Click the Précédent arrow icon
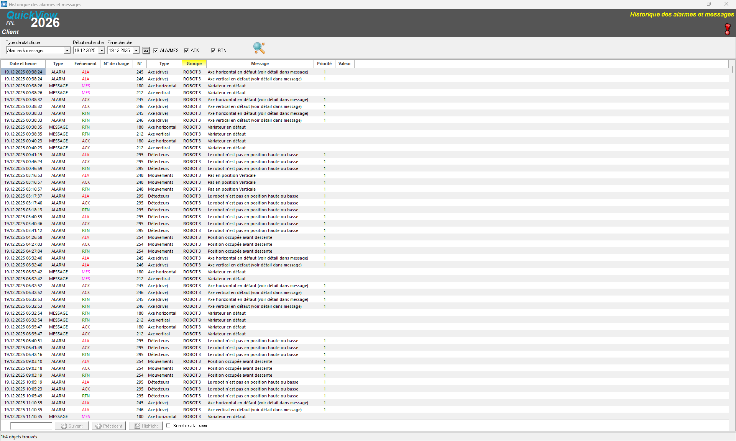Viewport: 736px width, 441px height. (x=99, y=426)
